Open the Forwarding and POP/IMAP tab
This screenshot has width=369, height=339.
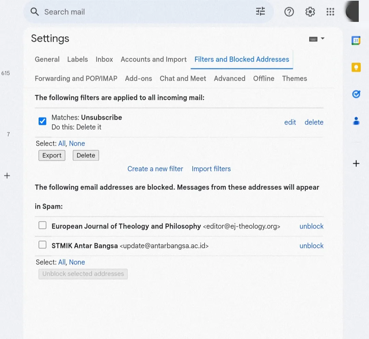[x=76, y=79]
